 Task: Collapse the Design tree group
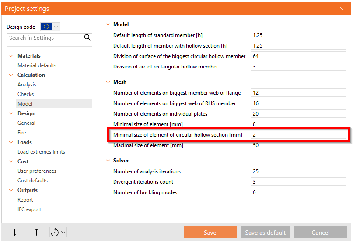[11, 113]
